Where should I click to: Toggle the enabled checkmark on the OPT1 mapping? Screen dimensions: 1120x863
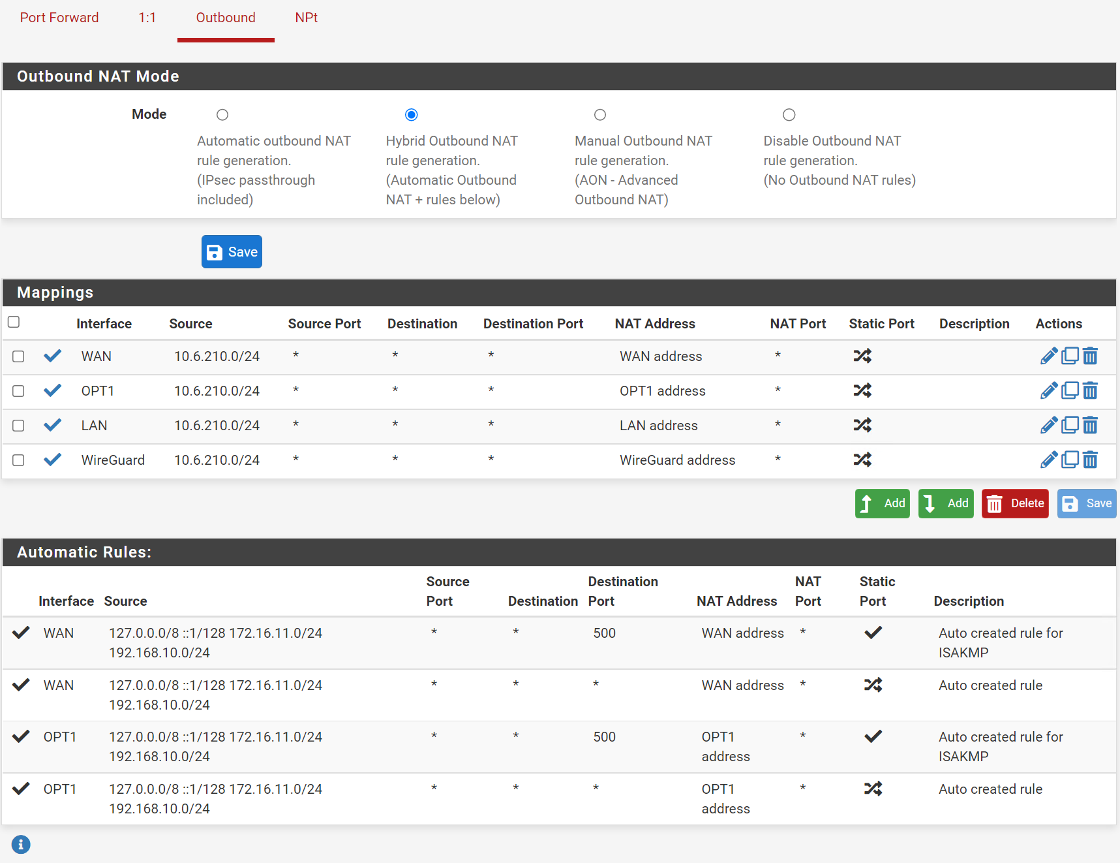(x=53, y=390)
